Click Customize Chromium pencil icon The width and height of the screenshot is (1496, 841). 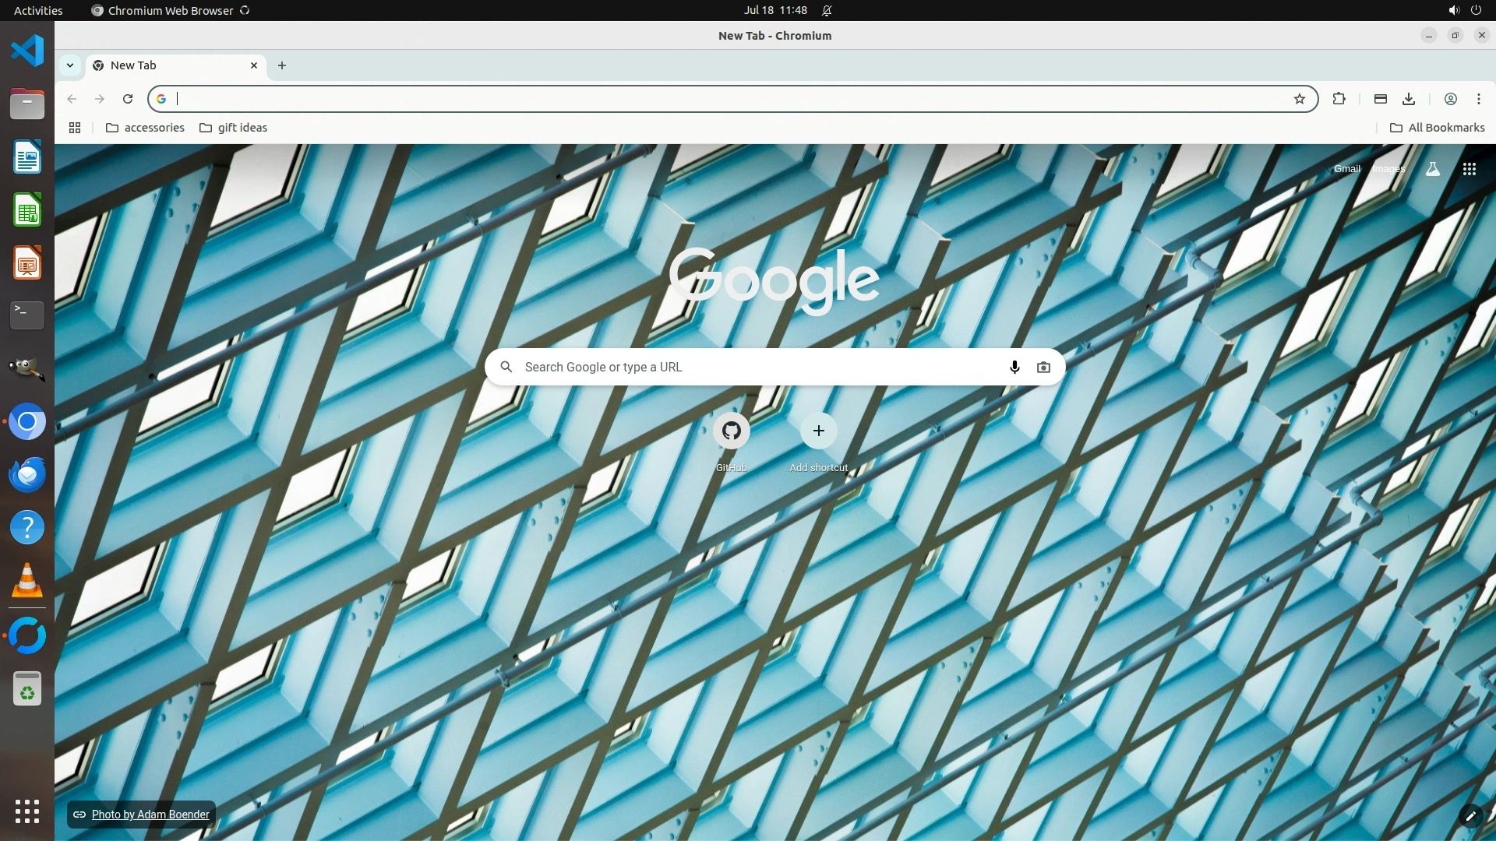(1470, 815)
